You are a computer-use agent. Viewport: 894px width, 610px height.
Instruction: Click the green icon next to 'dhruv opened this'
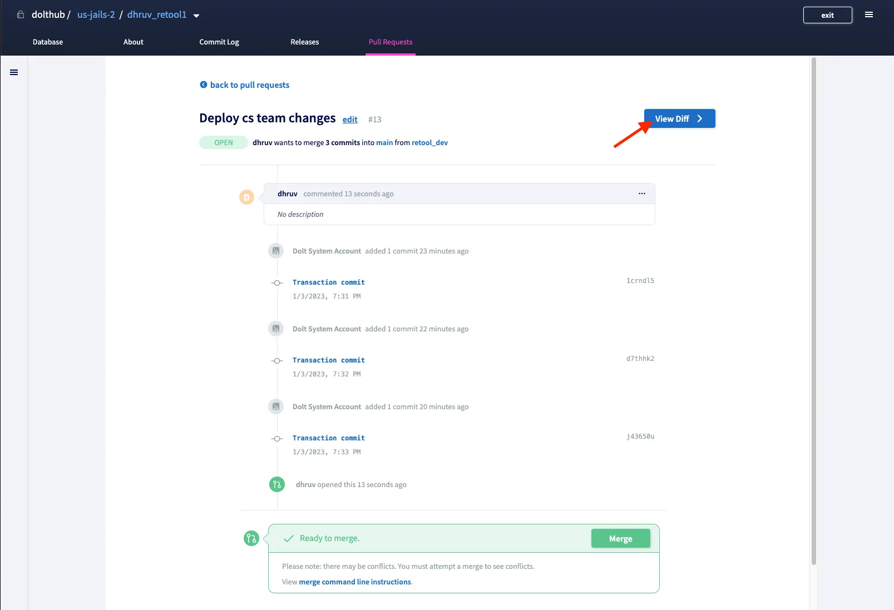coord(276,484)
